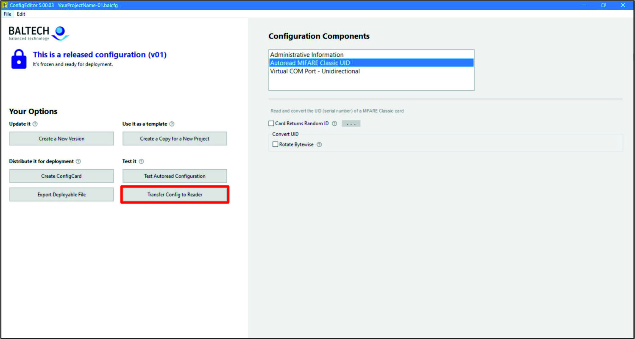Click the ellipsis button beside Random ID
Viewport: 635px width, 339px height.
pyautogui.click(x=351, y=124)
